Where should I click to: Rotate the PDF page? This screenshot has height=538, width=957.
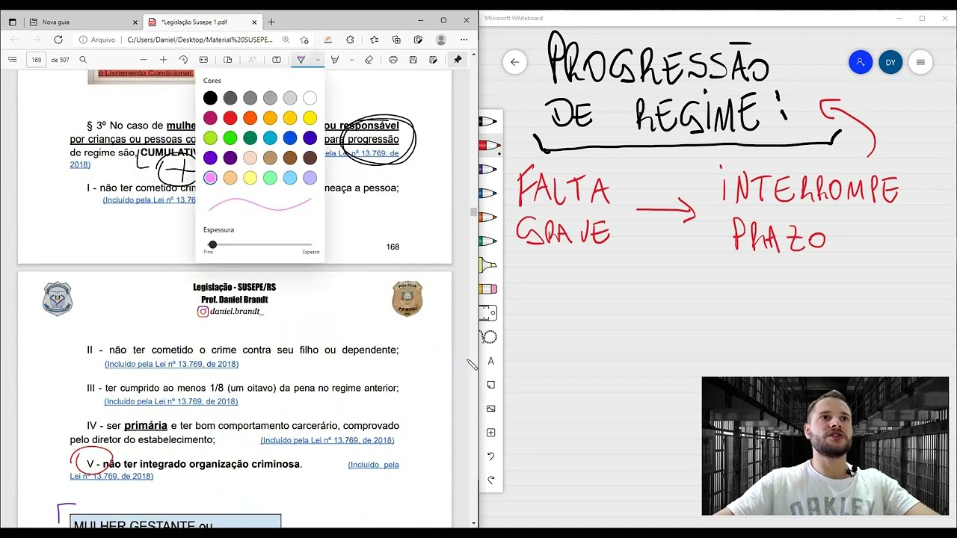pyautogui.click(x=183, y=60)
